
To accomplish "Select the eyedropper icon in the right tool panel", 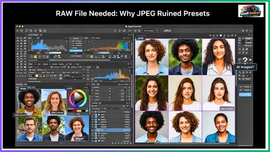I will [x=243, y=53].
